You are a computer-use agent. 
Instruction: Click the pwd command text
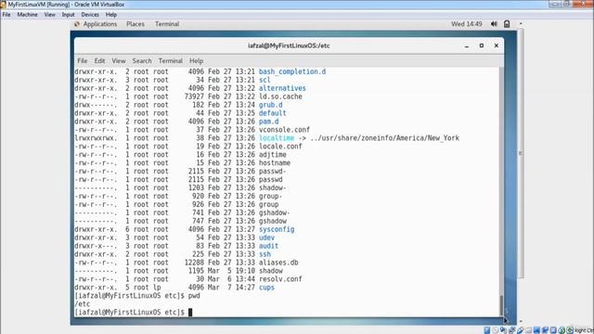tap(194, 296)
